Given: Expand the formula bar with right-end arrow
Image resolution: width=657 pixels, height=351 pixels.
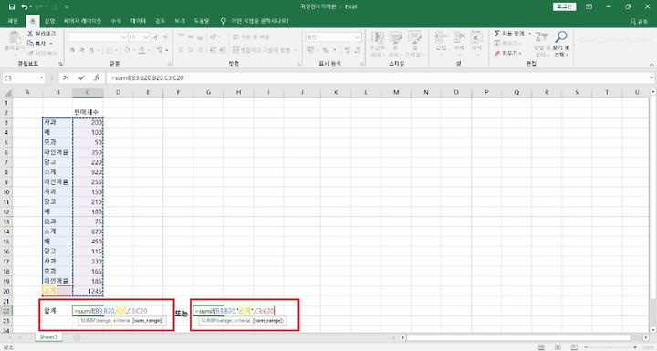Looking at the screenshot, I should tap(652, 77).
